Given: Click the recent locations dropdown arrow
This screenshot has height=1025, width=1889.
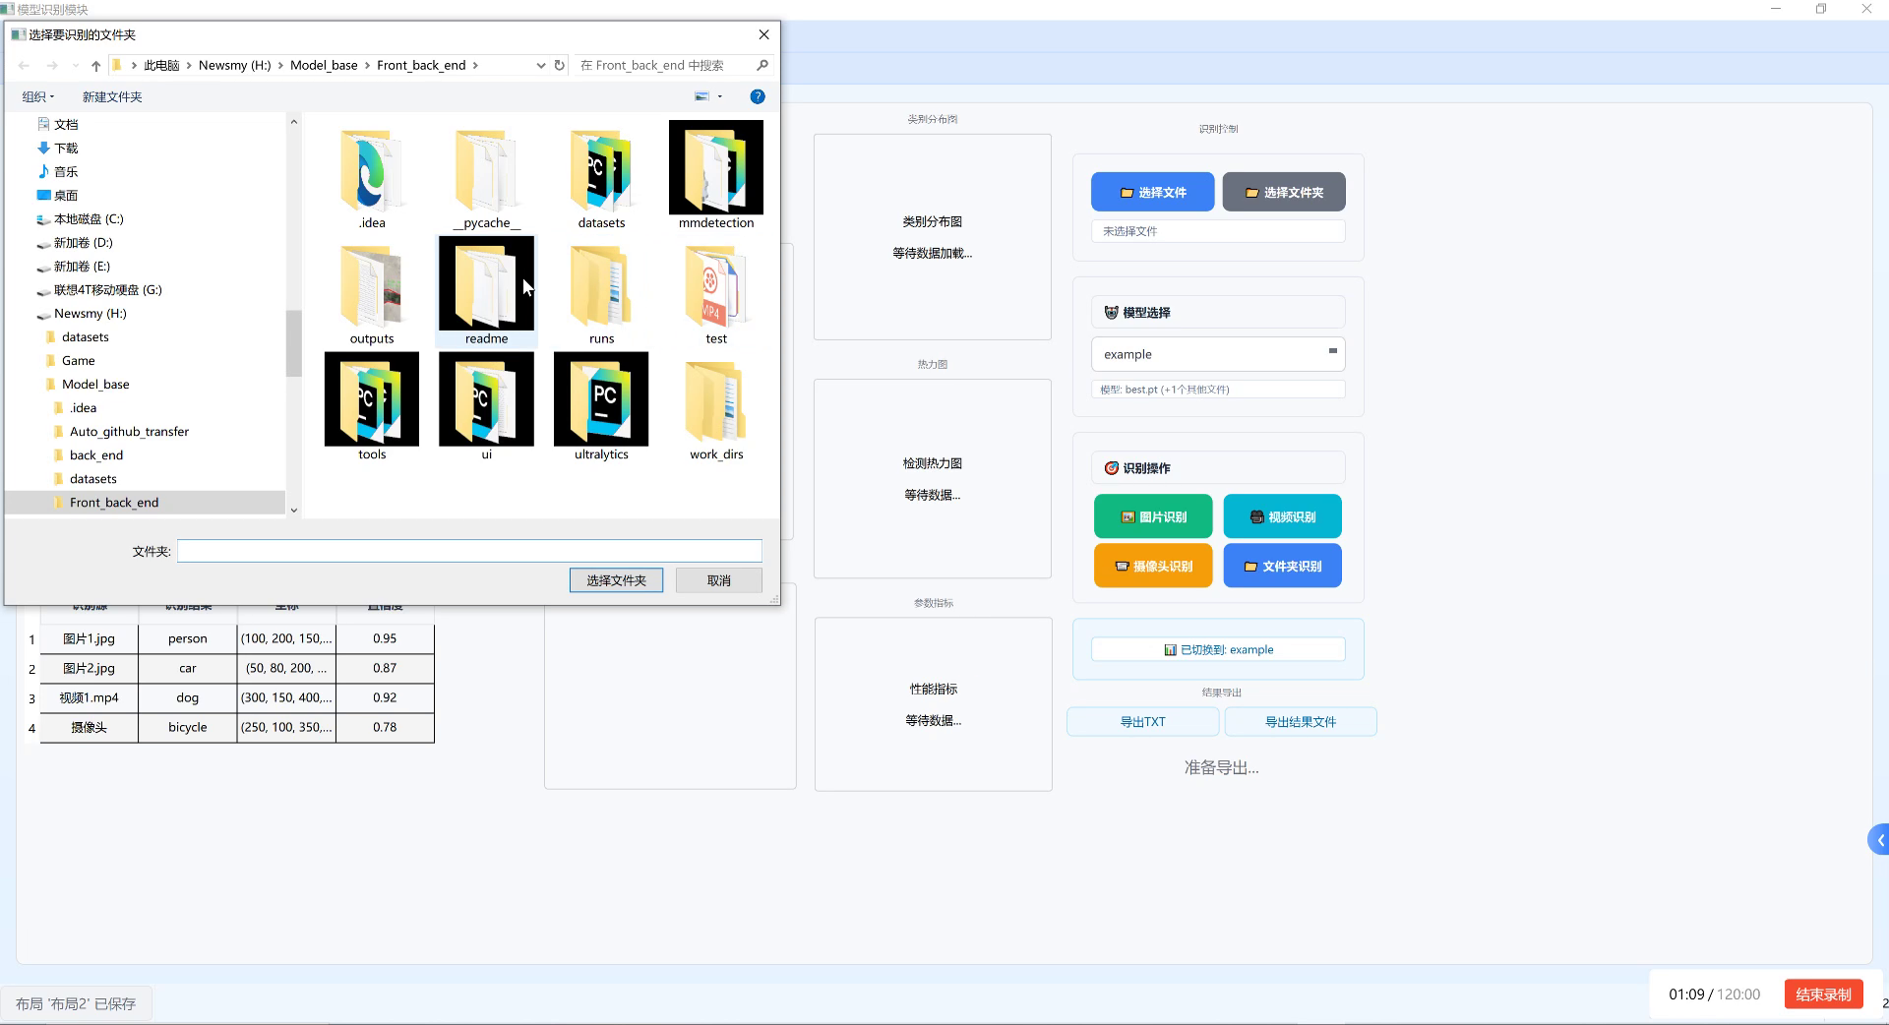Looking at the screenshot, I should [75, 65].
